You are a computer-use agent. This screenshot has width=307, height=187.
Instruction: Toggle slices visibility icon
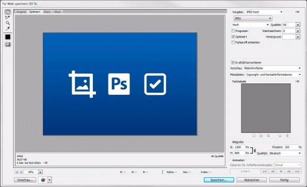pyautogui.click(x=8, y=44)
